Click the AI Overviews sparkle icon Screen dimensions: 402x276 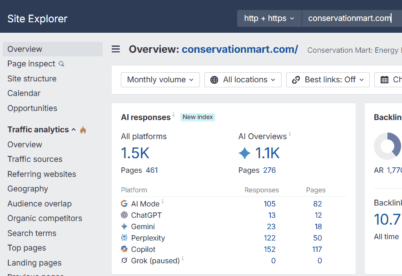tap(244, 153)
